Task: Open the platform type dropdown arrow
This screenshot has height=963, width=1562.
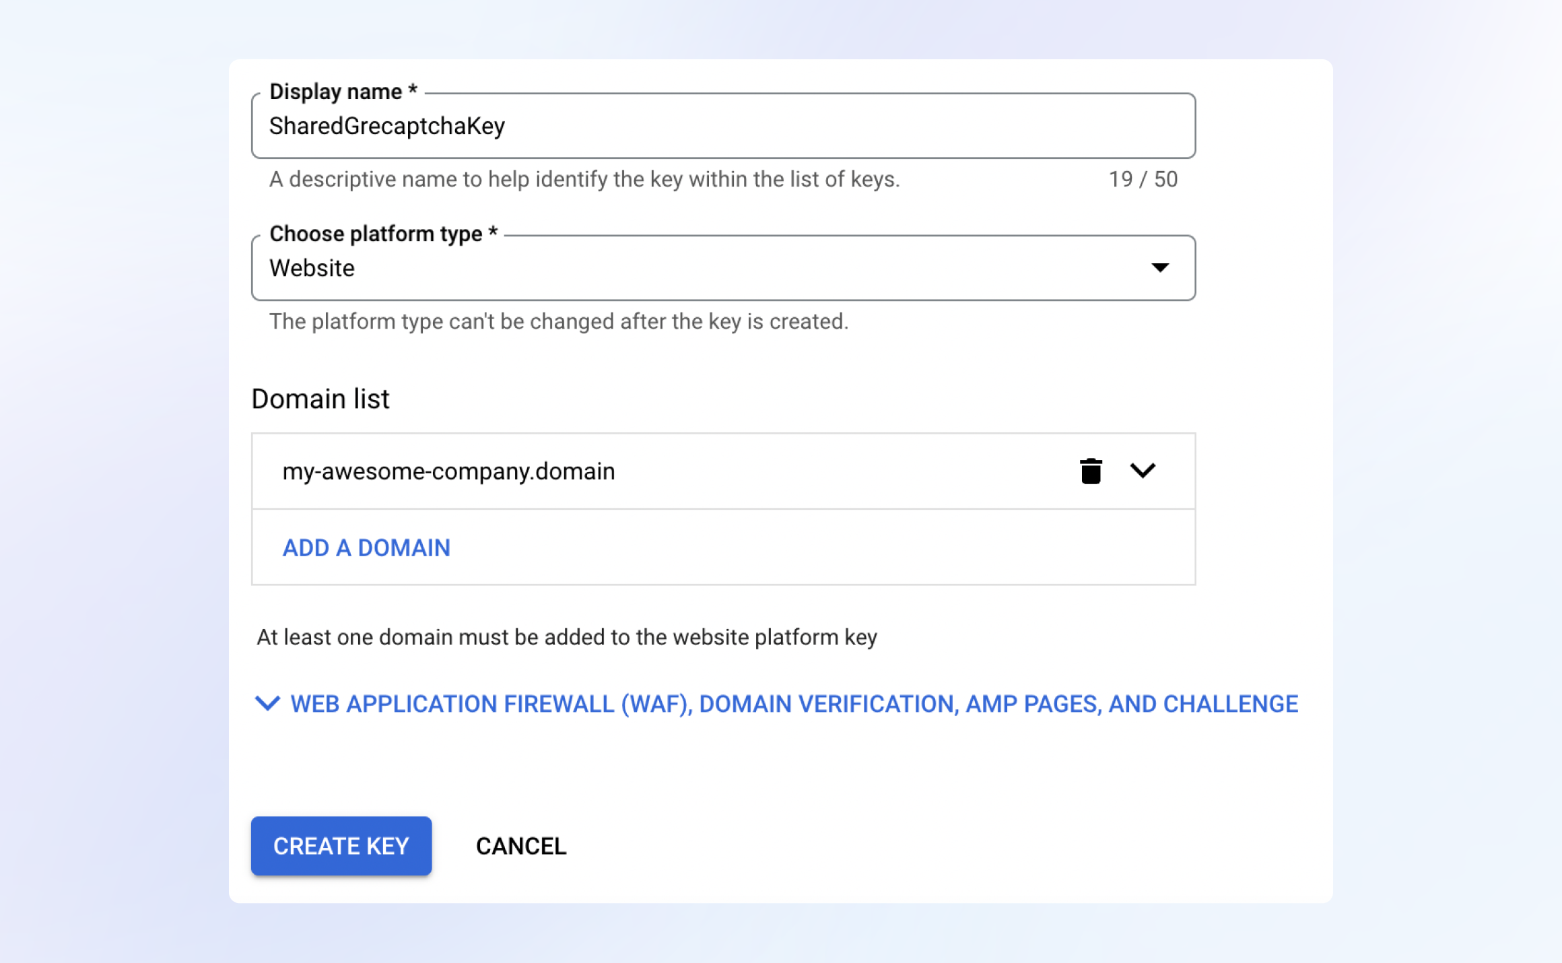Action: (1159, 268)
